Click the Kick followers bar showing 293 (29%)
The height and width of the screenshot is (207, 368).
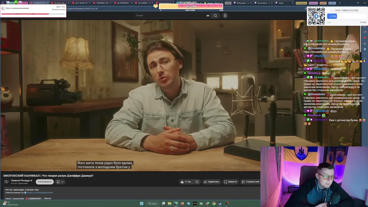click(191, 6)
